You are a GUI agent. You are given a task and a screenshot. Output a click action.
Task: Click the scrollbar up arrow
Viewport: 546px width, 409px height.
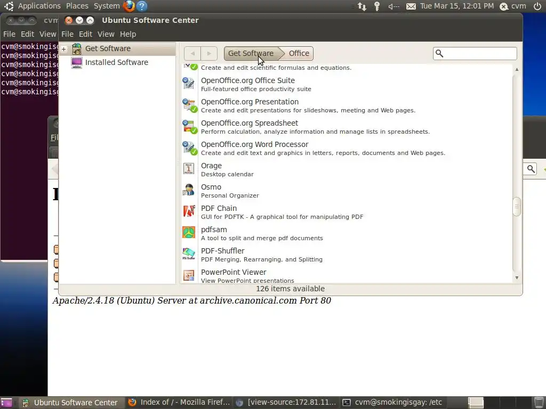pos(517,69)
